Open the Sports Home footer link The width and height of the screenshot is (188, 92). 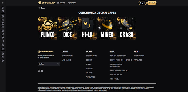(91, 56)
